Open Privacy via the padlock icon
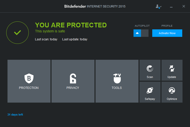Screen dimensions: 190x127 coord(73,78)
